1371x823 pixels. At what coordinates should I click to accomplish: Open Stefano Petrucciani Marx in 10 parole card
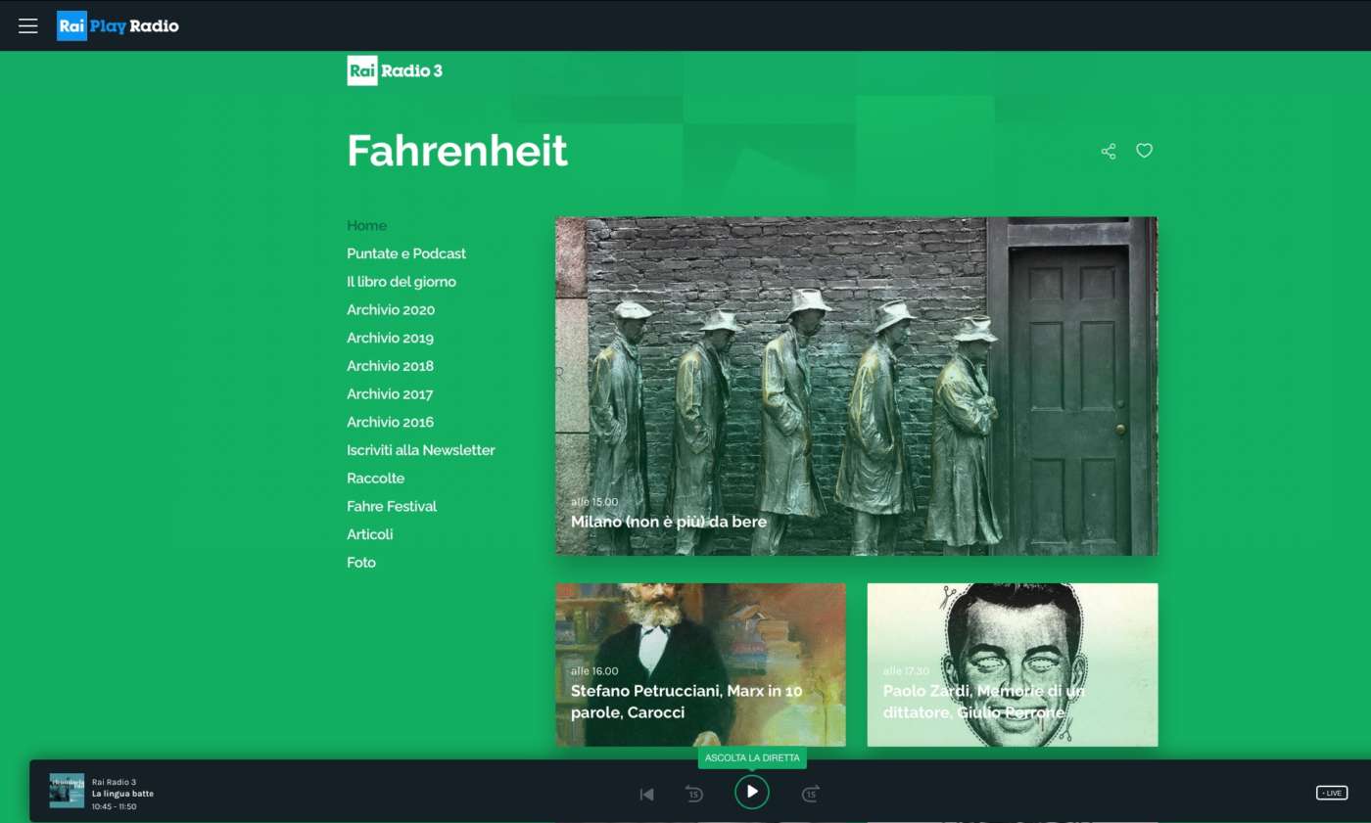[x=700, y=664]
